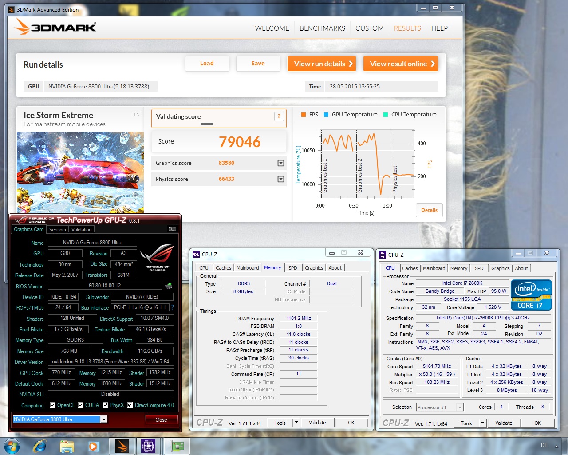Click OK in Memory CPU-Z window
The height and width of the screenshot is (455, 568).
[x=351, y=423]
